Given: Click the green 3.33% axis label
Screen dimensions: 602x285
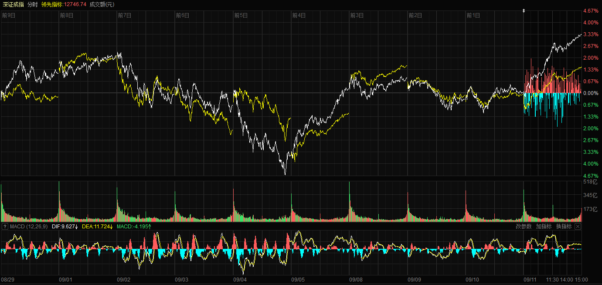Looking at the screenshot, I should 591,152.
